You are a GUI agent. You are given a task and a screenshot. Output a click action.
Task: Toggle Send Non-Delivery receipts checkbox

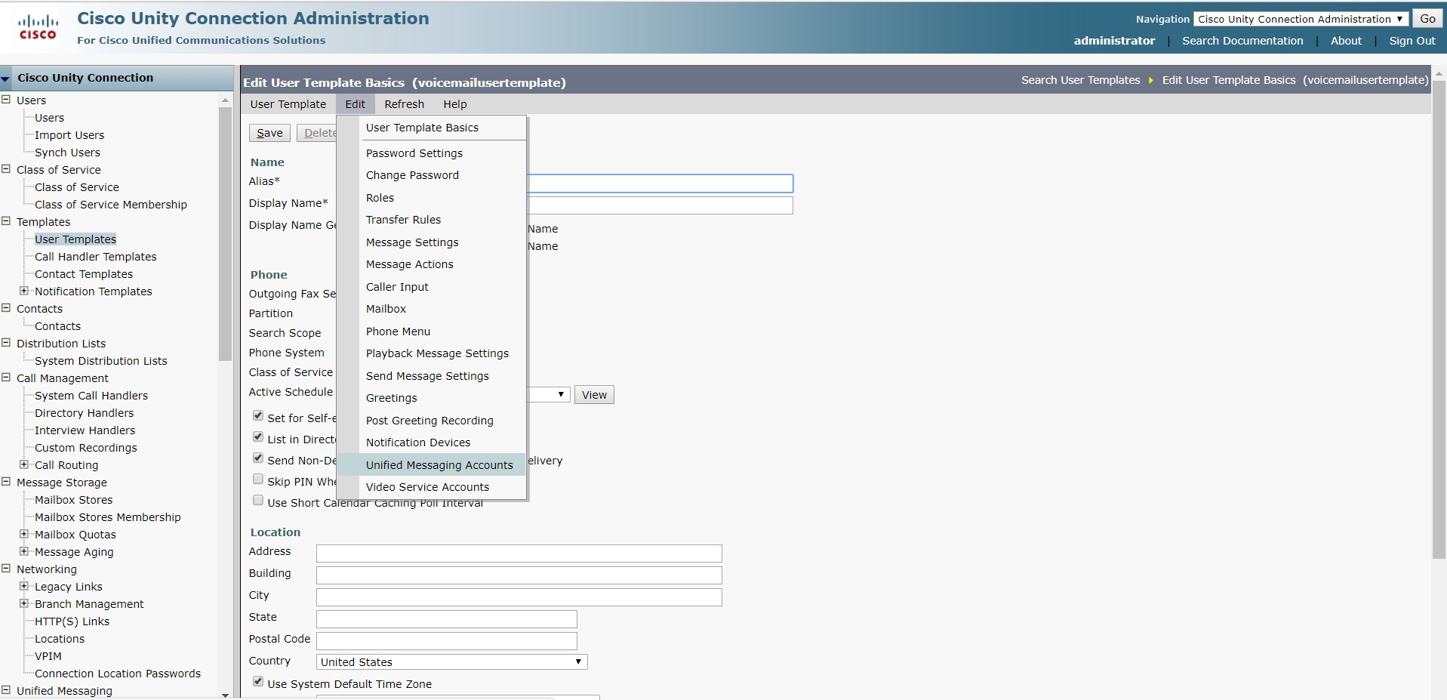pos(258,458)
